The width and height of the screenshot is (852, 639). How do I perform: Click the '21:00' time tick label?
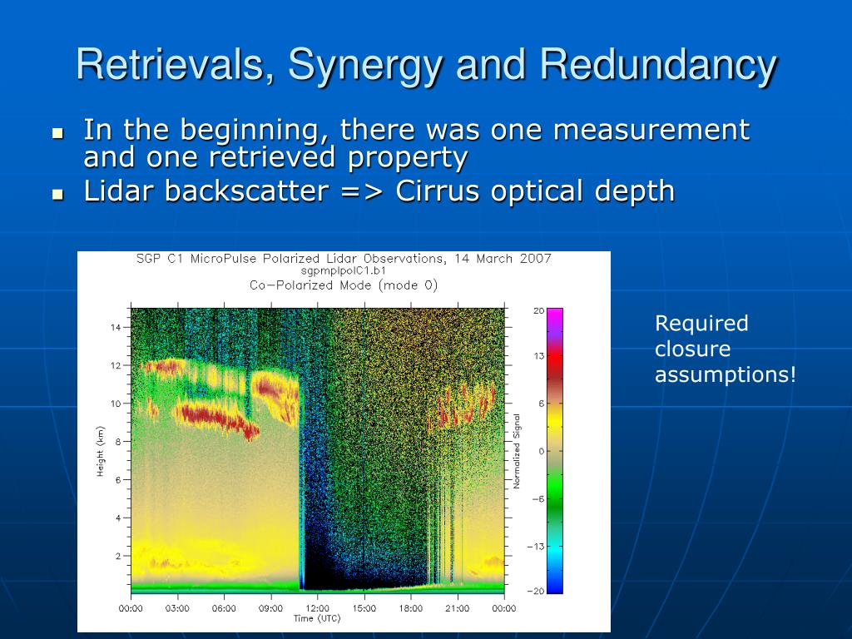(x=458, y=608)
